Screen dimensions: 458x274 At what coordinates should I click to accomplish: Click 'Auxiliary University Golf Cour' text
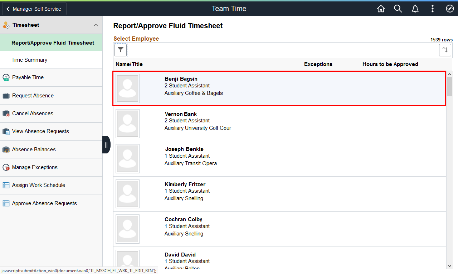[x=198, y=128]
